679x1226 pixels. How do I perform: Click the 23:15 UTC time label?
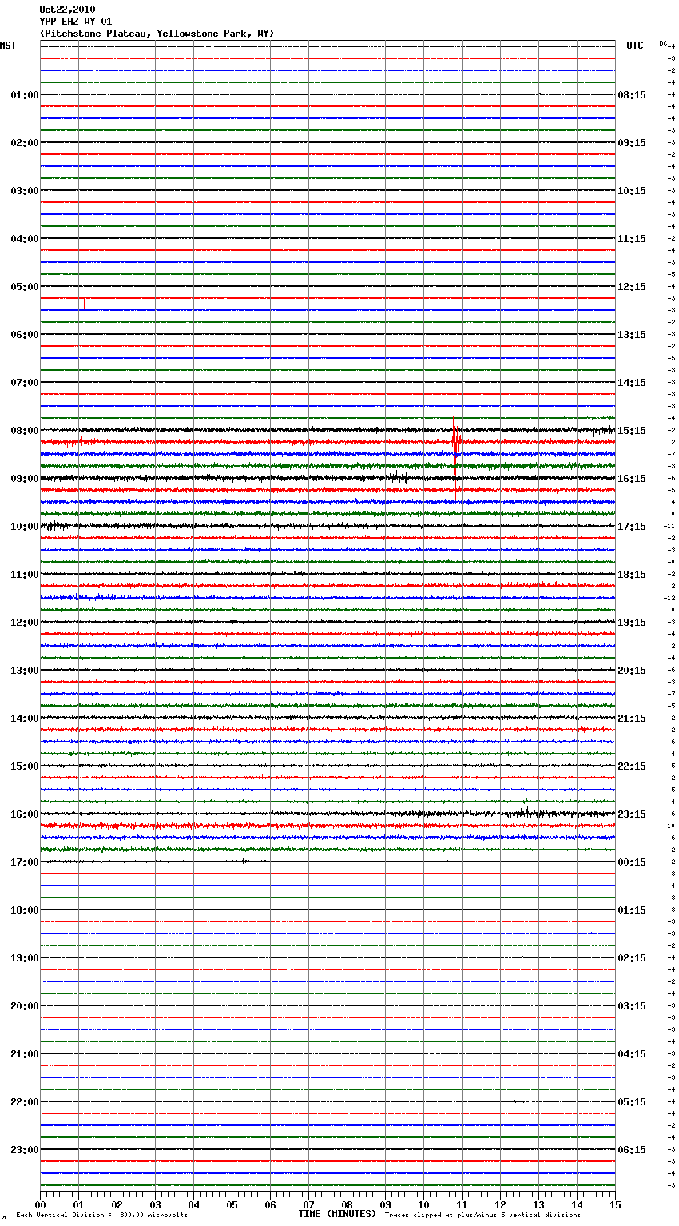coord(632,814)
